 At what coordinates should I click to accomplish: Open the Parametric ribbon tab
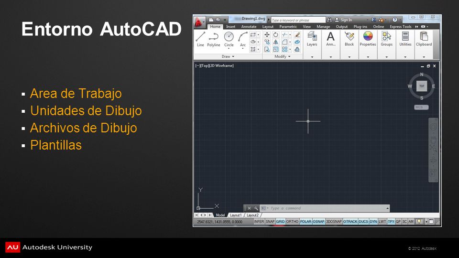pyautogui.click(x=288, y=27)
